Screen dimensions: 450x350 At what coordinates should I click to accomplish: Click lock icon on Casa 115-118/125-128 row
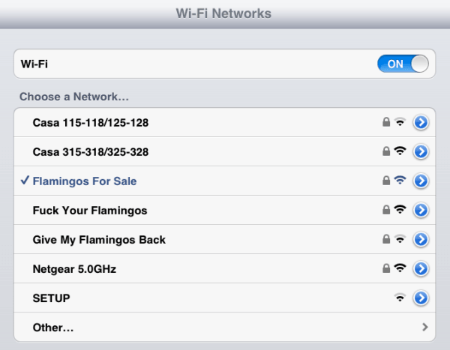(386, 122)
